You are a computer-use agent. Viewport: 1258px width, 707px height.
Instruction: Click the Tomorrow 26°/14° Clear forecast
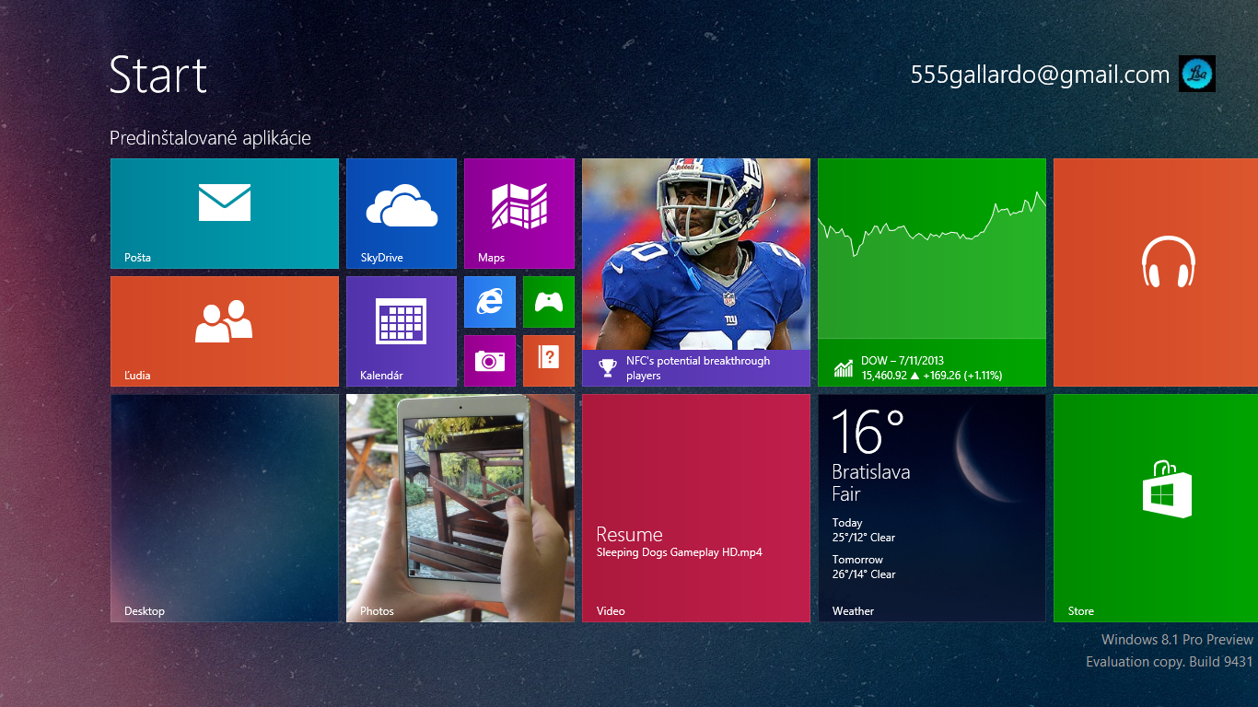coord(864,567)
